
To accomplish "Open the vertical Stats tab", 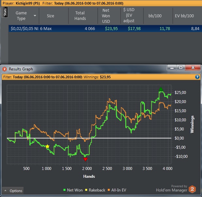I will coord(5,12).
